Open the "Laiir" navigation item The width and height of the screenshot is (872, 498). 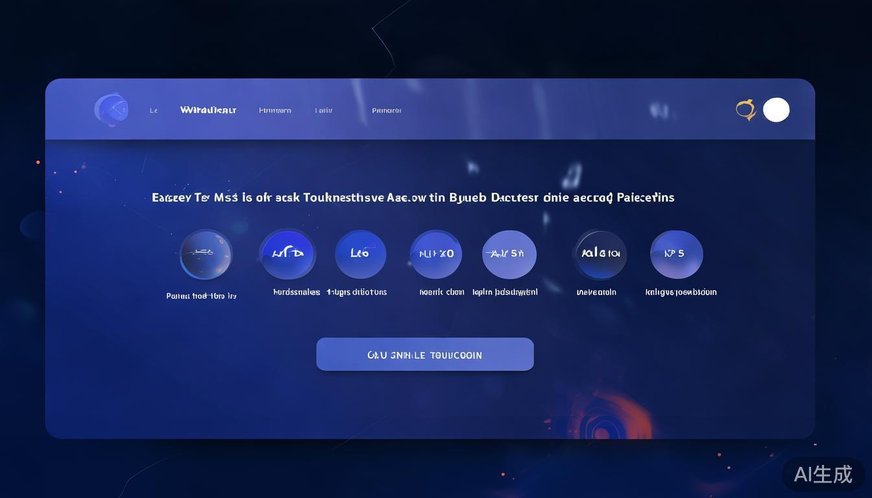324,111
